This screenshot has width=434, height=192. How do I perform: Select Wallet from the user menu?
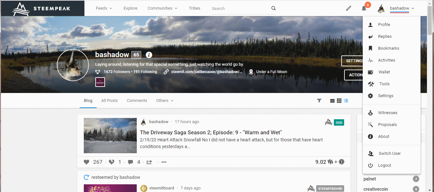tap(384, 72)
